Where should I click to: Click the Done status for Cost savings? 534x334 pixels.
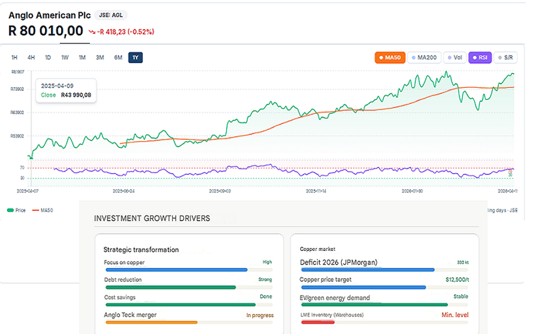(x=266, y=297)
